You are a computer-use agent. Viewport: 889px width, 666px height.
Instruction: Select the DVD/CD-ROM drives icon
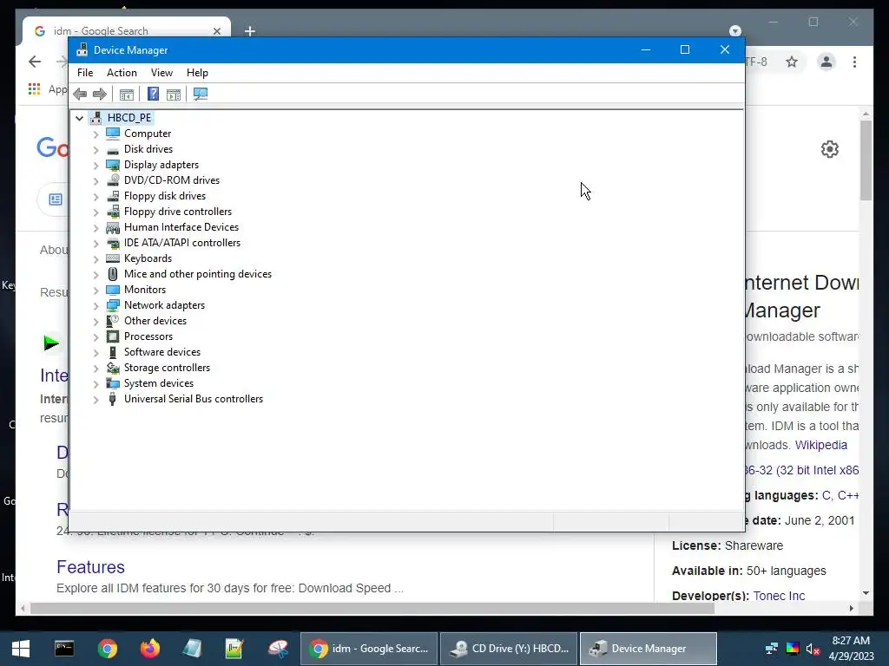[x=113, y=180]
